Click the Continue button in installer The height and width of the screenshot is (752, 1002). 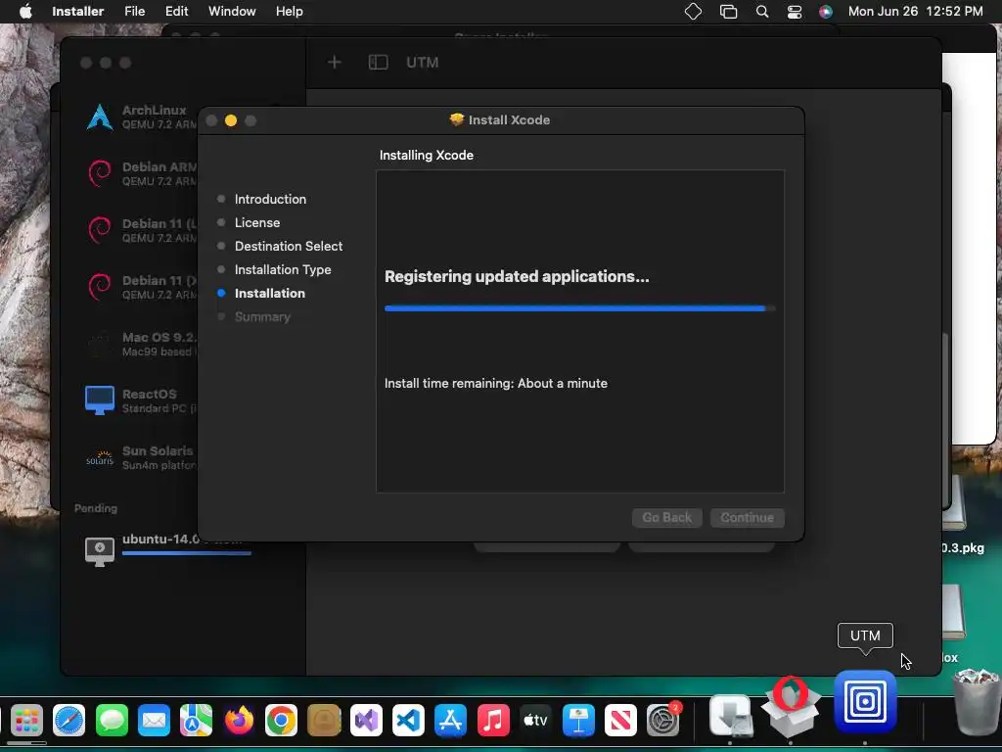point(747,517)
